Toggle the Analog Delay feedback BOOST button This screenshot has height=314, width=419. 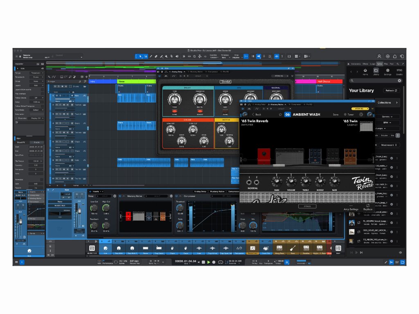(200, 111)
